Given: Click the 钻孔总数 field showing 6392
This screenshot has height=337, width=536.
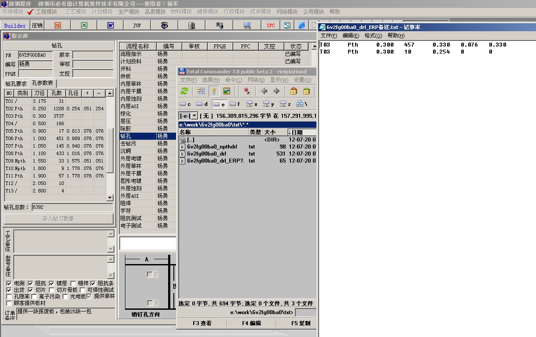Looking at the screenshot, I should (72, 207).
